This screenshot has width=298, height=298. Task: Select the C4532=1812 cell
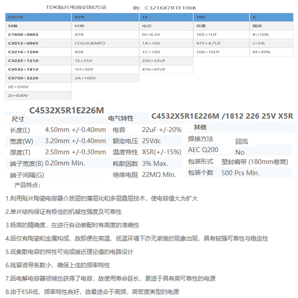38,70
